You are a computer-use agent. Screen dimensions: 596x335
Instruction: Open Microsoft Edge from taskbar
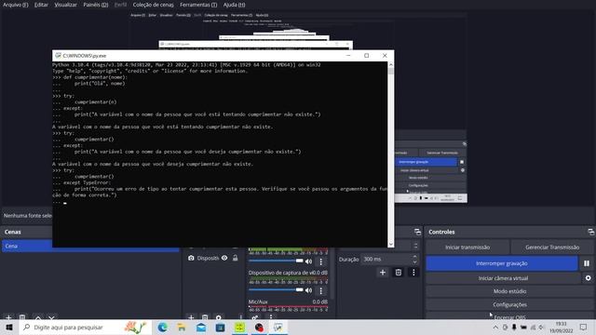click(162, 327)
